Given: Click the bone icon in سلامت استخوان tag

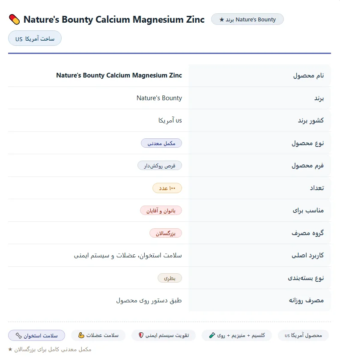Looking at the screenshot, I should point(19,335).
